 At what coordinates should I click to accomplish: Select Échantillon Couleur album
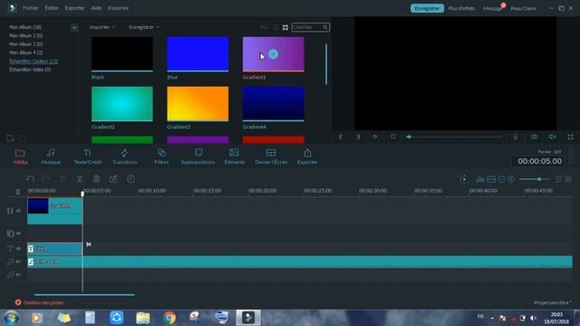pos(34,61)
